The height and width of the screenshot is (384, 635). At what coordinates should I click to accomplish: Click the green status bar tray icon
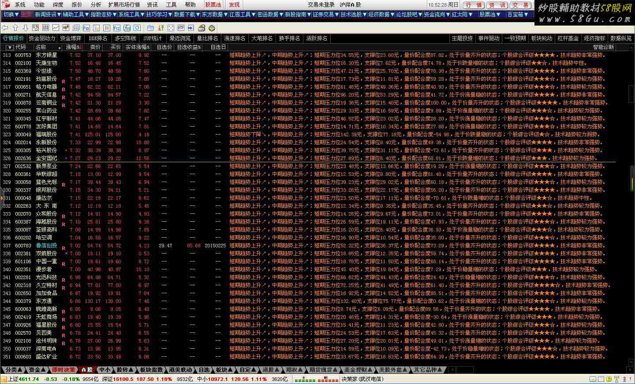pos(609,379)
